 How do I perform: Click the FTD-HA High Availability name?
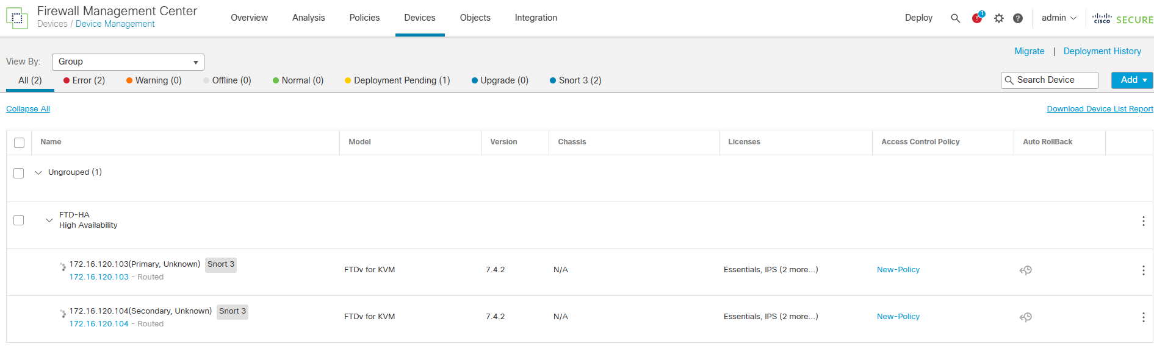tap(88, 220)
